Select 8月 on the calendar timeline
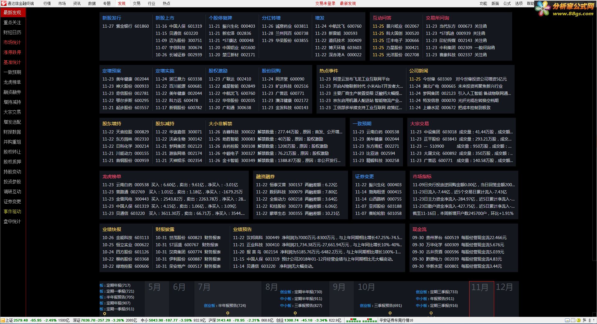The image size is (597, 324). [x=272, y=287]
